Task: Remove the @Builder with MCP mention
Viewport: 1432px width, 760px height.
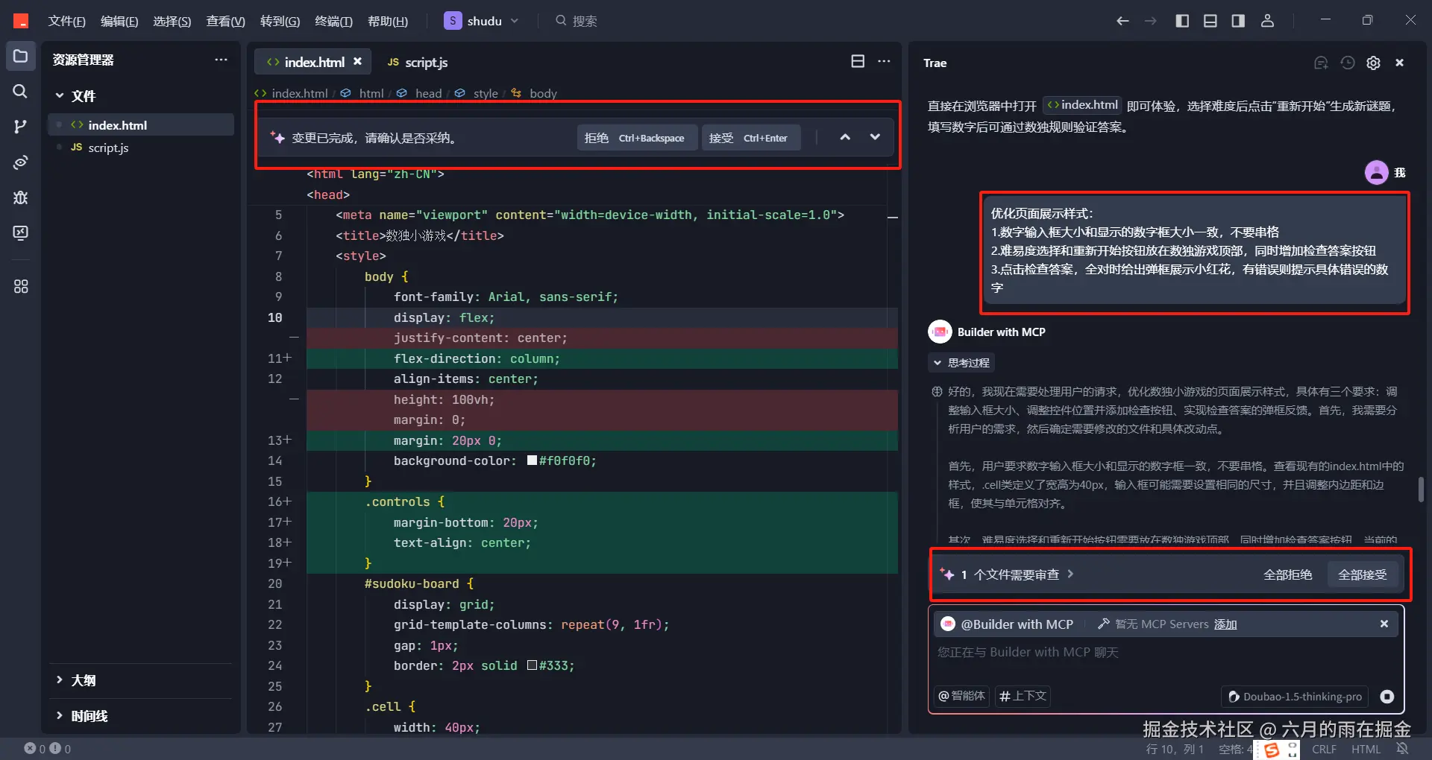Action: tap(1384, 624)
